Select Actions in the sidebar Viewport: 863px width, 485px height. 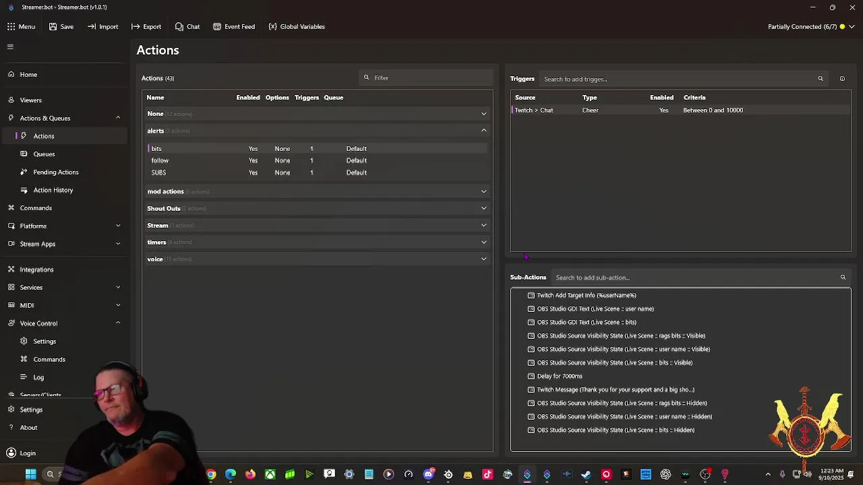click(x=64, y=136)
